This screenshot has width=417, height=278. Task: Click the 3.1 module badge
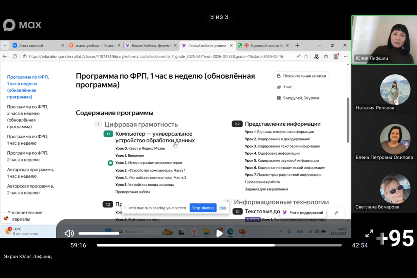[238, 212]
